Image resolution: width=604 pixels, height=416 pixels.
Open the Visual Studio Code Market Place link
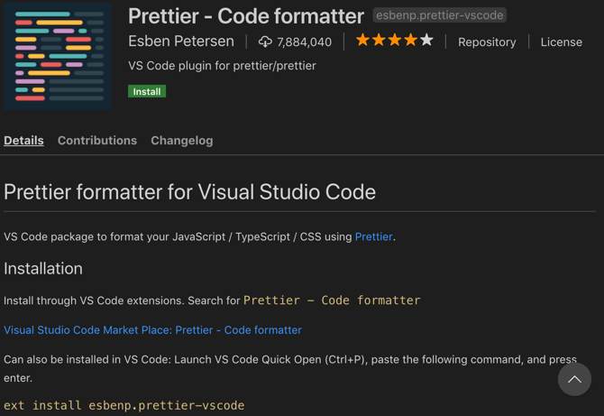(152, 330)
